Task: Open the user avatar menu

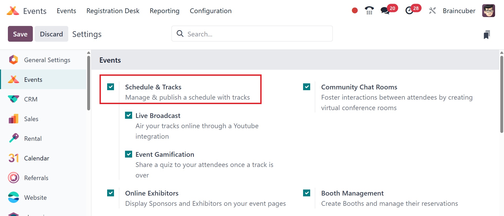Action: coord(489,11)
